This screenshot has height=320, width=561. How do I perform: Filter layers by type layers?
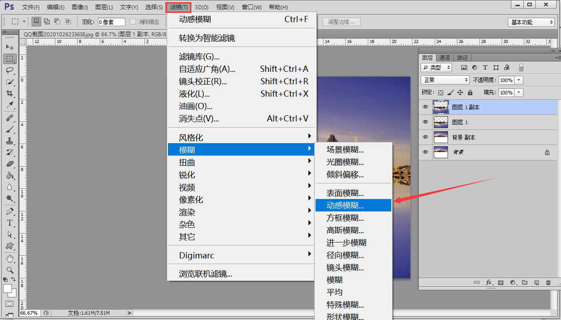pyautogui.click(x=485, y=67)
